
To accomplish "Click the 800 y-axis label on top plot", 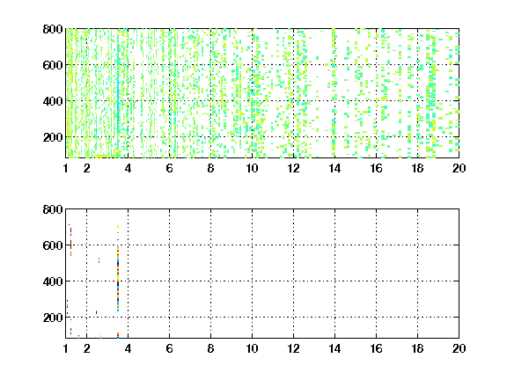I will point(53,29).
